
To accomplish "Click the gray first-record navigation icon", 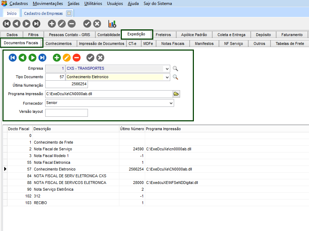I will coord(7,24).
